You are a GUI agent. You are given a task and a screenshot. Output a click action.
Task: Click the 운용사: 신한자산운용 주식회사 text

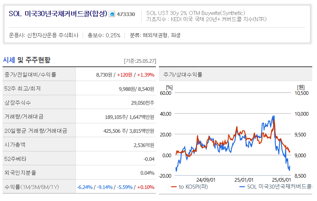[44, 35]
